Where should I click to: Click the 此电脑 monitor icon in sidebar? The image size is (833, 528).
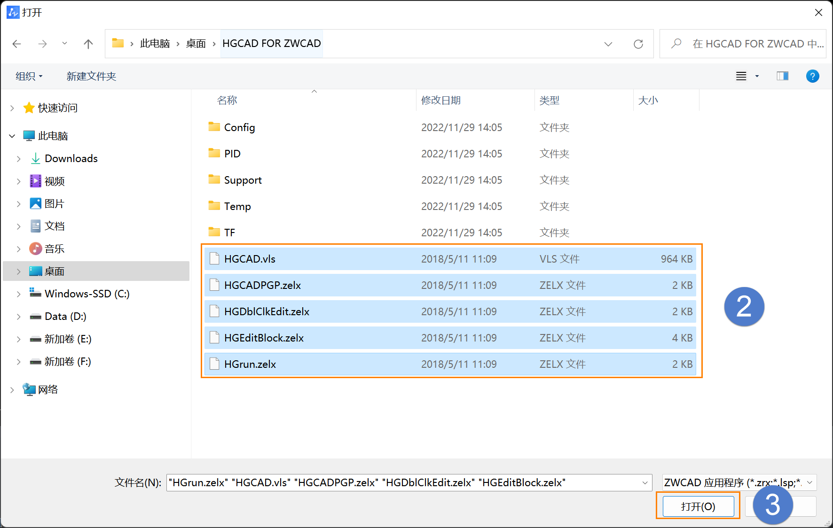click(29, 136)
